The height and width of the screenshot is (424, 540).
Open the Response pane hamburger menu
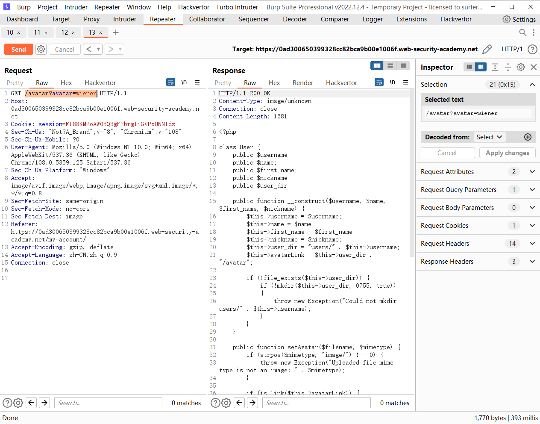coord(406,82)
